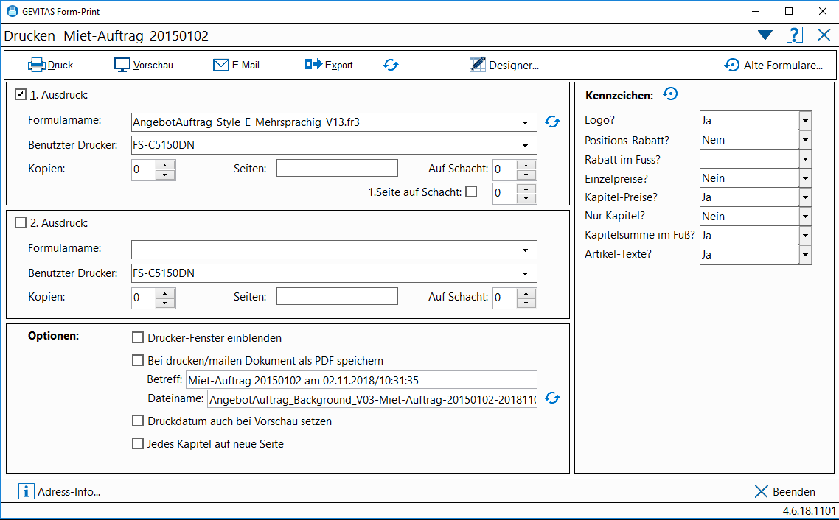Enable Druckdatum auch bei Vorschau setzen

tap(138, 421)
